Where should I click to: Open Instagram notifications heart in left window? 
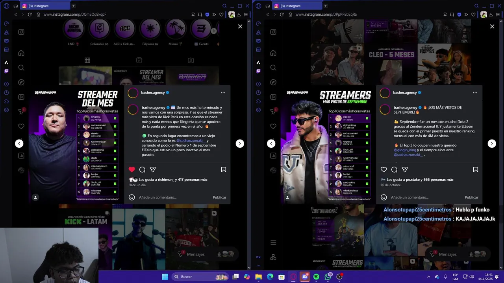[21, 126]
